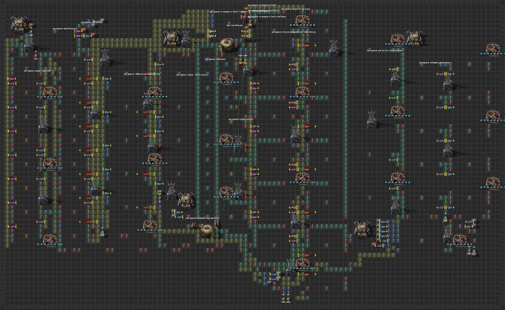Click the large machine right of the particle-accelerator laboratory
505x310 pixels.
click(x=414, y=39)
